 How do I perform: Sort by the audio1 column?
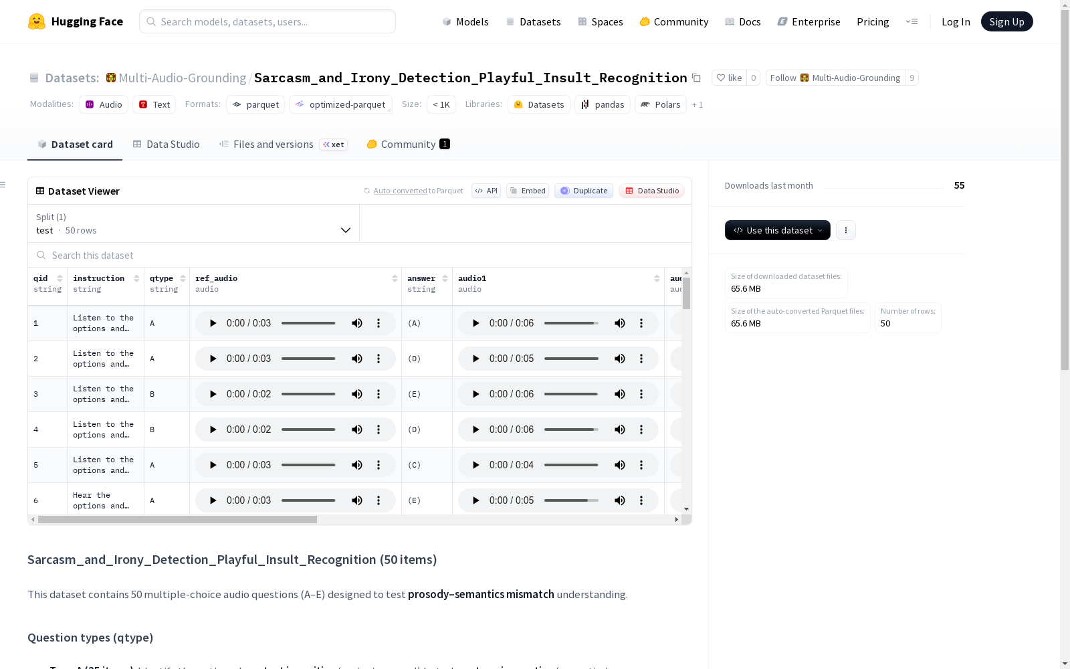pyautogui.click(x=657, y=278)
